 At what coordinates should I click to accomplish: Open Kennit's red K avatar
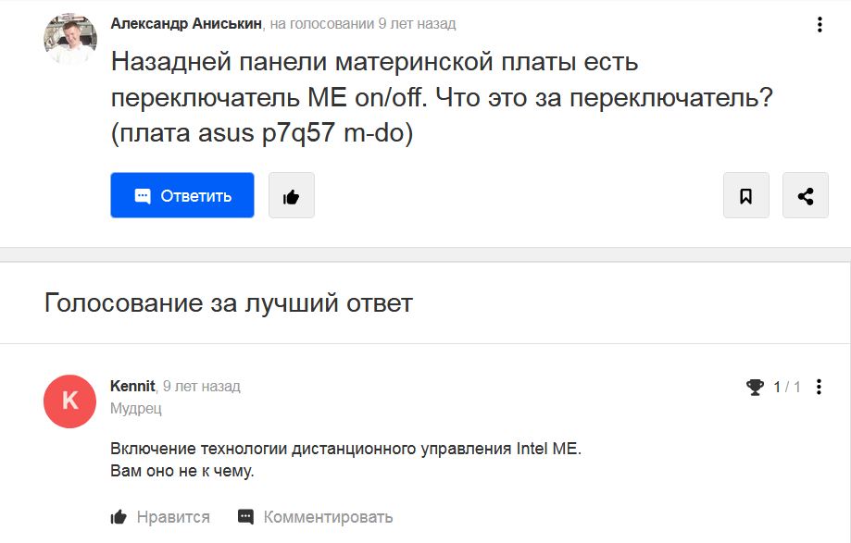tap(70, 401)
